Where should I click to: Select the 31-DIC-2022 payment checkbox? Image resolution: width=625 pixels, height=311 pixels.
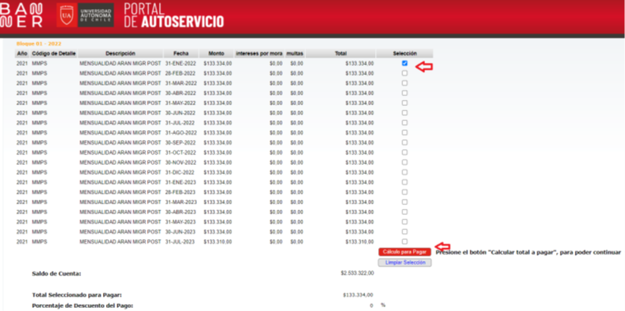(x=405, y=173)
